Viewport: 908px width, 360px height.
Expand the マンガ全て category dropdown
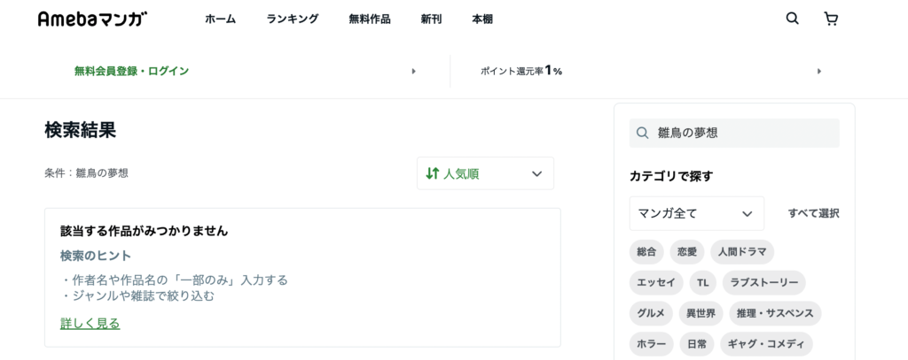coord(697,213)
